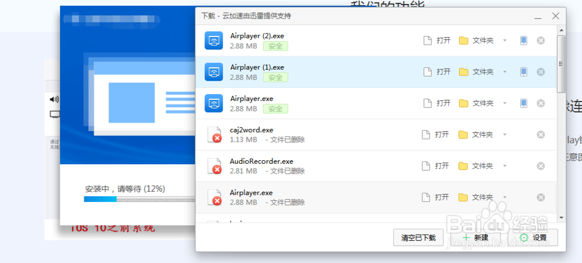Screen dimensions: 582x263
Task: Expand folder dropdown for Airplayer (2).exe
Action: coord(505,41)
